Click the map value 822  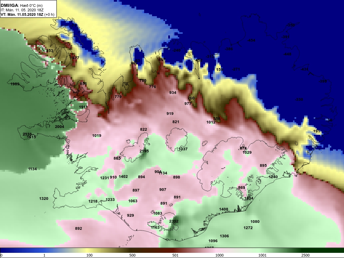143,129
